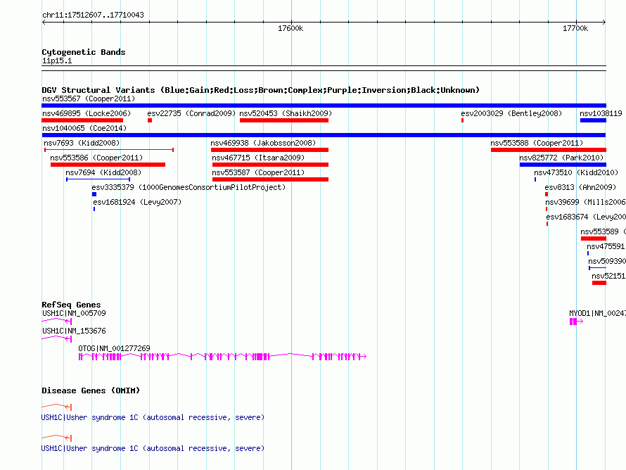
Task: Open the nsv1040065 (Coe2014) variant label
Action: (x=84, y=128)
